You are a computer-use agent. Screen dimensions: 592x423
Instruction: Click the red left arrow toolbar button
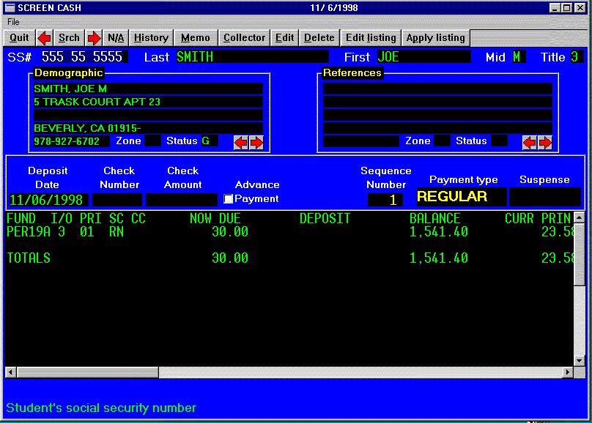point(45,38)
